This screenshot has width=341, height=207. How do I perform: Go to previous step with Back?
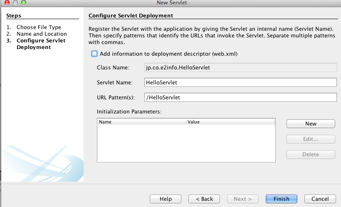204,199
